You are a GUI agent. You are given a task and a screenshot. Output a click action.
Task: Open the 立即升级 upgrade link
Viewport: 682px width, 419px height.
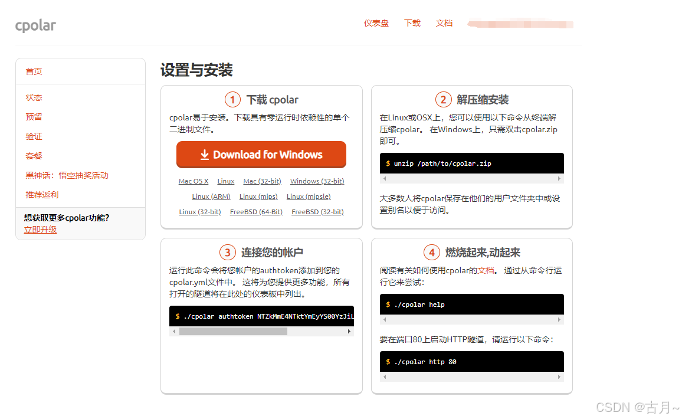tap(40, 230)
